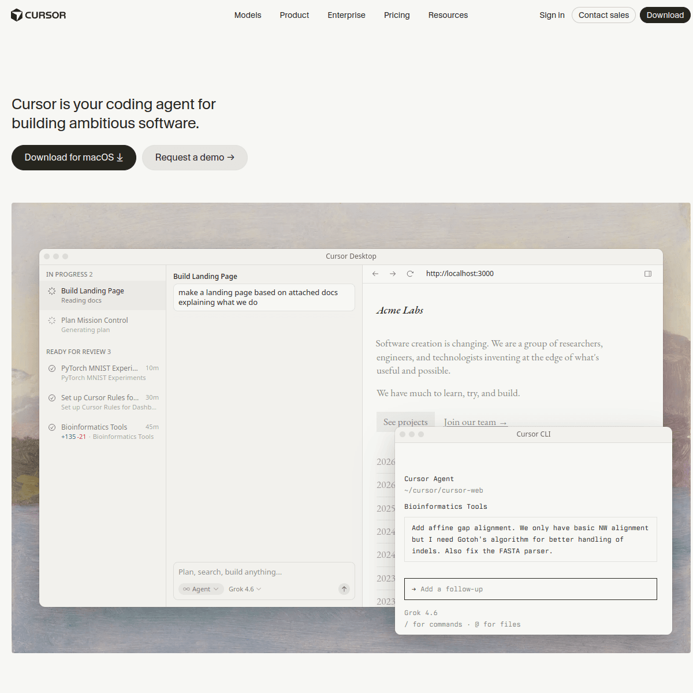
Task: Open the Resources menu
Action: [448, 15]
